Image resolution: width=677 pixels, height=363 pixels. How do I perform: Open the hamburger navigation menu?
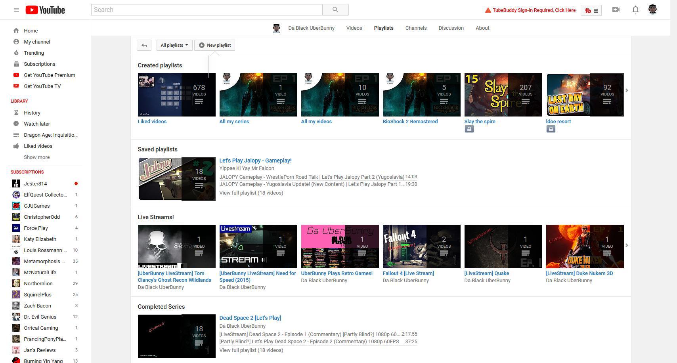[x=16, y=10]
